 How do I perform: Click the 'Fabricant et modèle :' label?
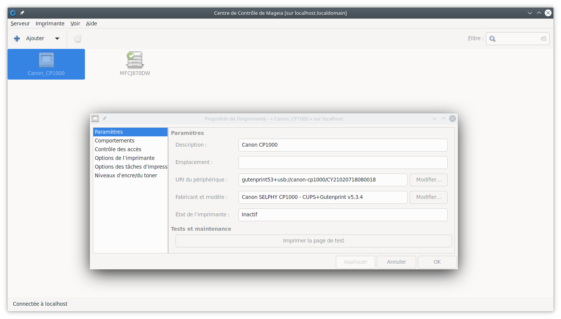(x=202, y=197)
